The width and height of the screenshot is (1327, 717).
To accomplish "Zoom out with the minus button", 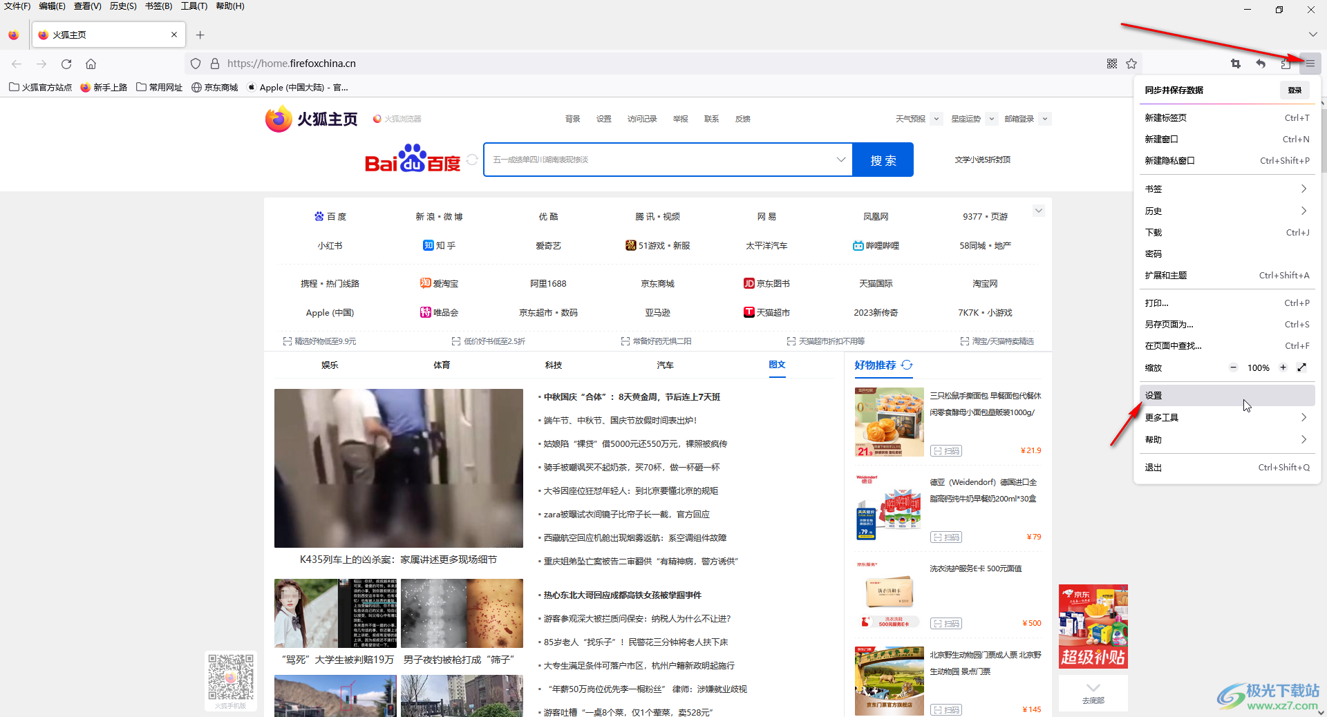I will 1233,367.
